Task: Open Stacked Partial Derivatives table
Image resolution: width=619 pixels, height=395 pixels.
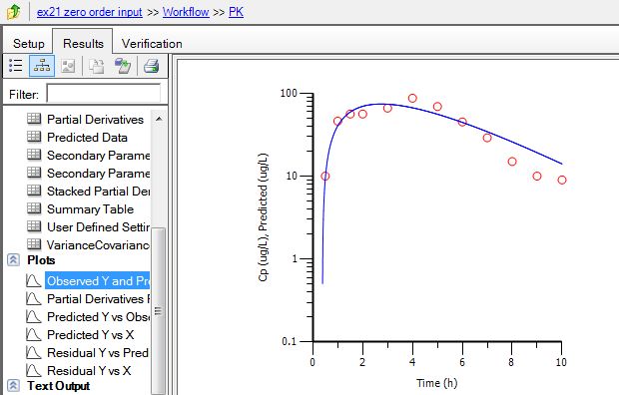Action: [x=98, y=192]
